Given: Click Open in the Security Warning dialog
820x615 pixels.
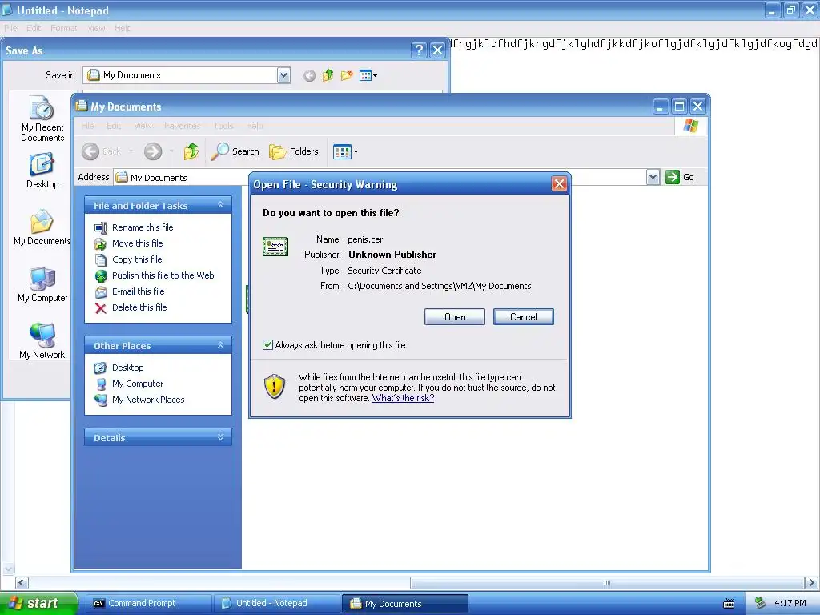Looking at the screenshot, I should coord(455,317).
